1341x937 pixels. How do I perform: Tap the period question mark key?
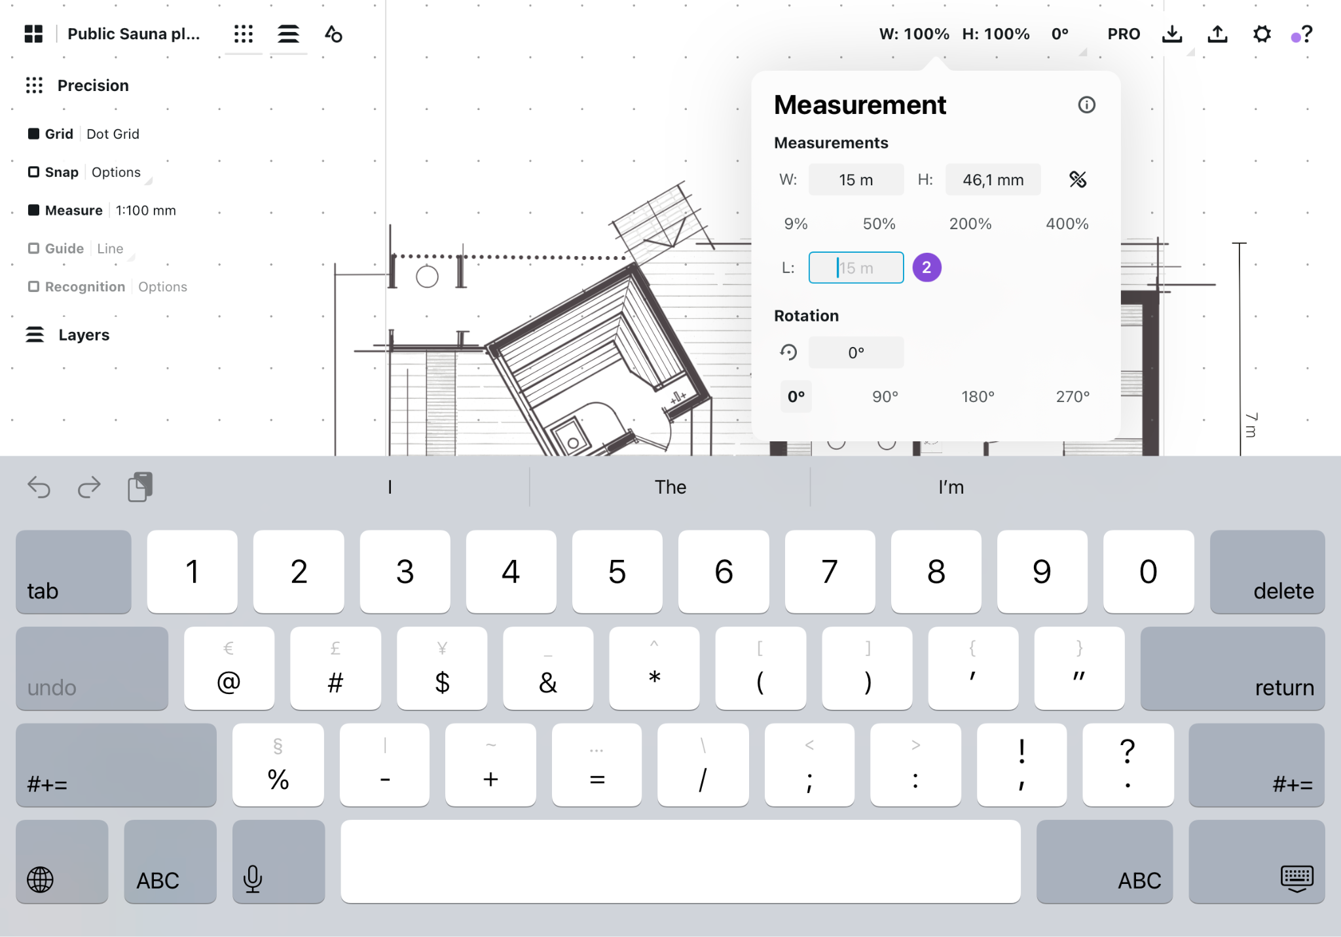[x=1128, y=765]
